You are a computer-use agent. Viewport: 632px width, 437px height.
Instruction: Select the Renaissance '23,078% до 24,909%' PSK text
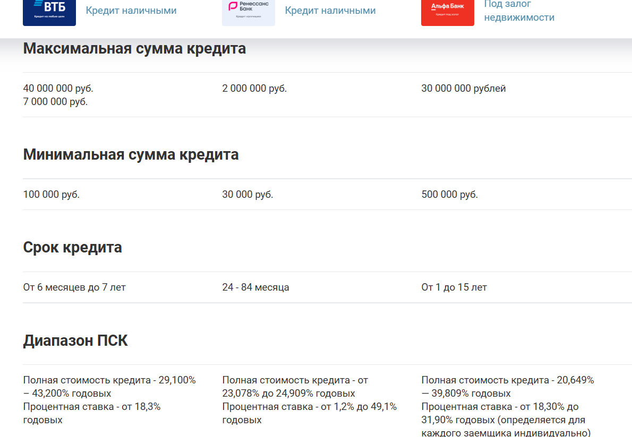(x=295, y=387)
